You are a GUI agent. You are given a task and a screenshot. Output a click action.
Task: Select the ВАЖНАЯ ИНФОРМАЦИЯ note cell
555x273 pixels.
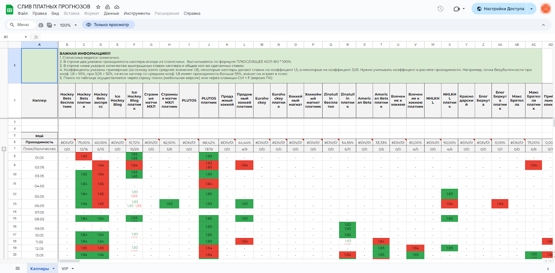point(300,66)
